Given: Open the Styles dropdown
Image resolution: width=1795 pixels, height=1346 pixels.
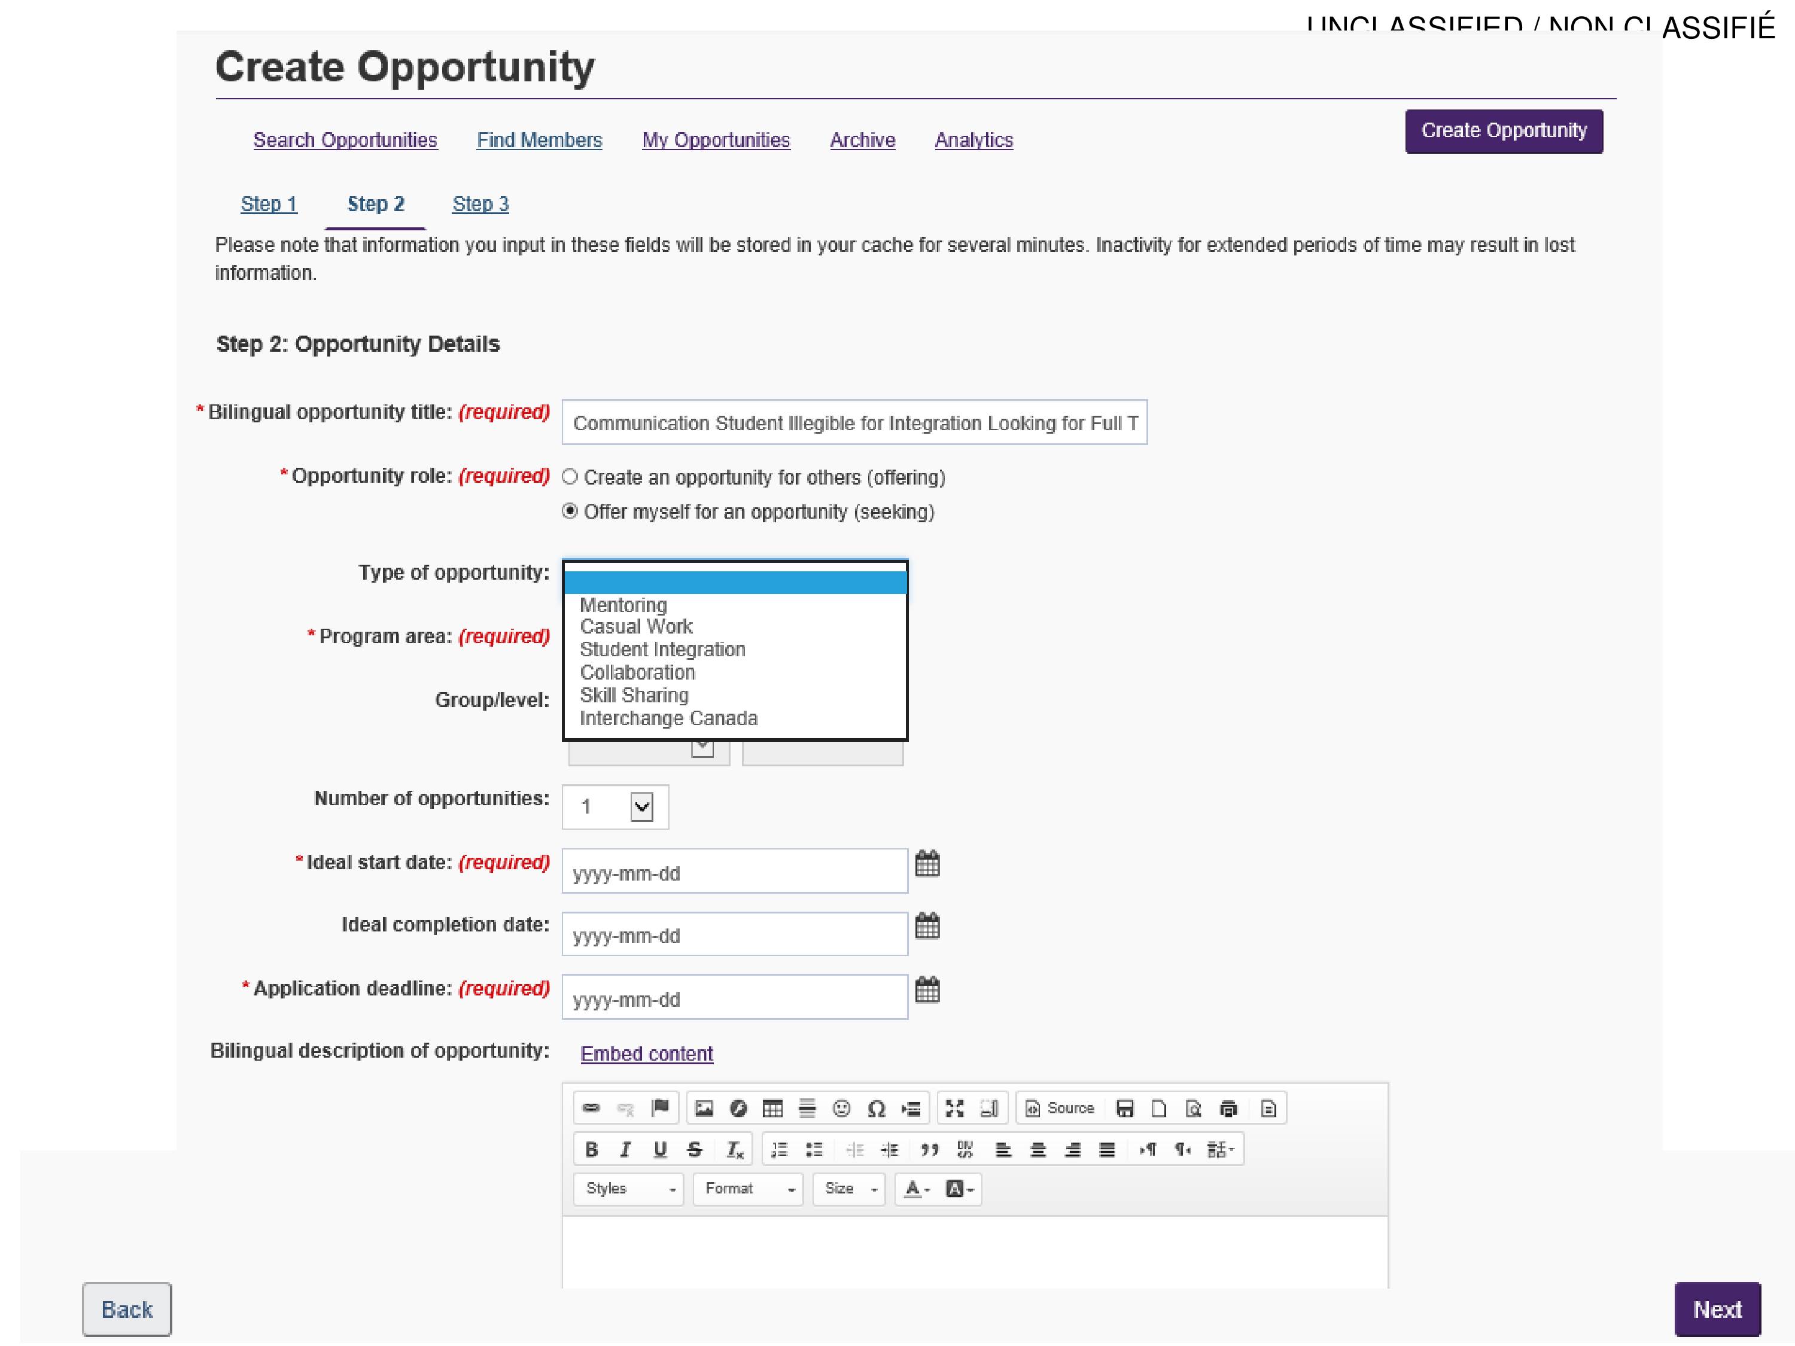Looking at the screenshot, I should coord(628,1189).
